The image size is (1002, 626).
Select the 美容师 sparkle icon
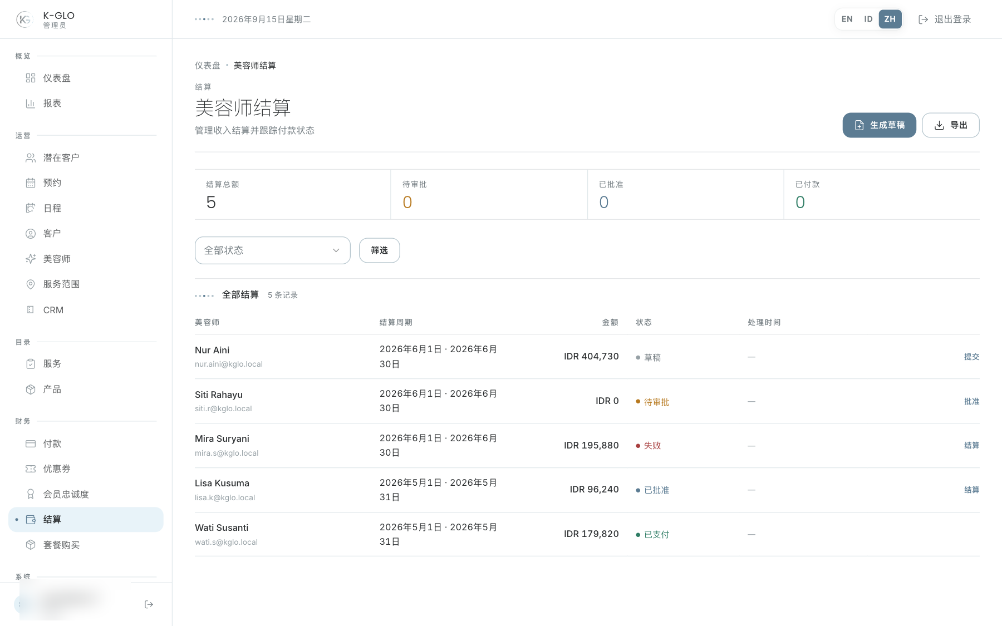point(31,259)
